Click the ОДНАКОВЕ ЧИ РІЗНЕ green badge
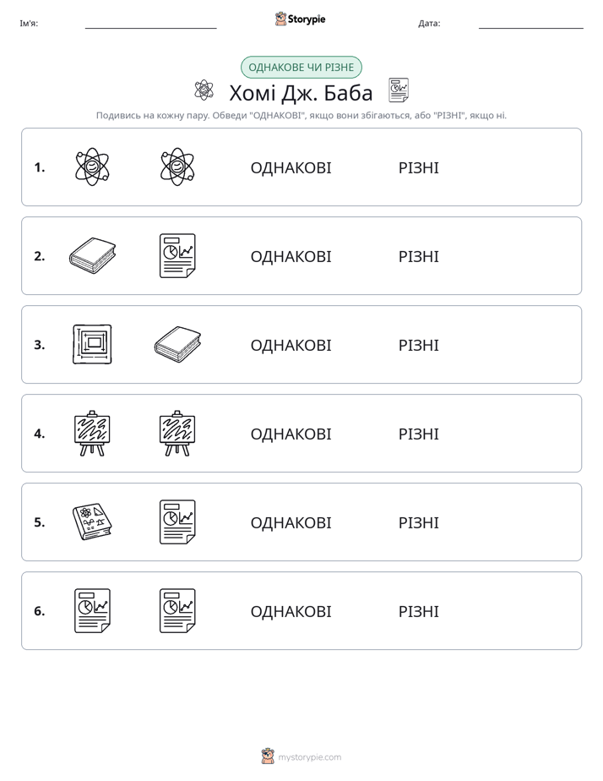The width and height of the screenshot is (603, 781). tap(301, 68)
